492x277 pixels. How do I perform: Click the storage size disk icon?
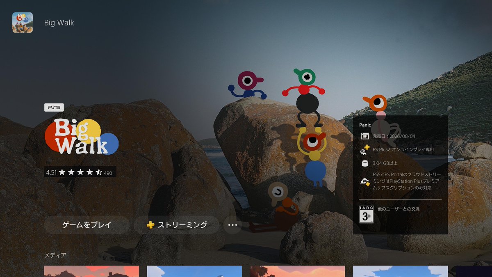pos(364,163)
